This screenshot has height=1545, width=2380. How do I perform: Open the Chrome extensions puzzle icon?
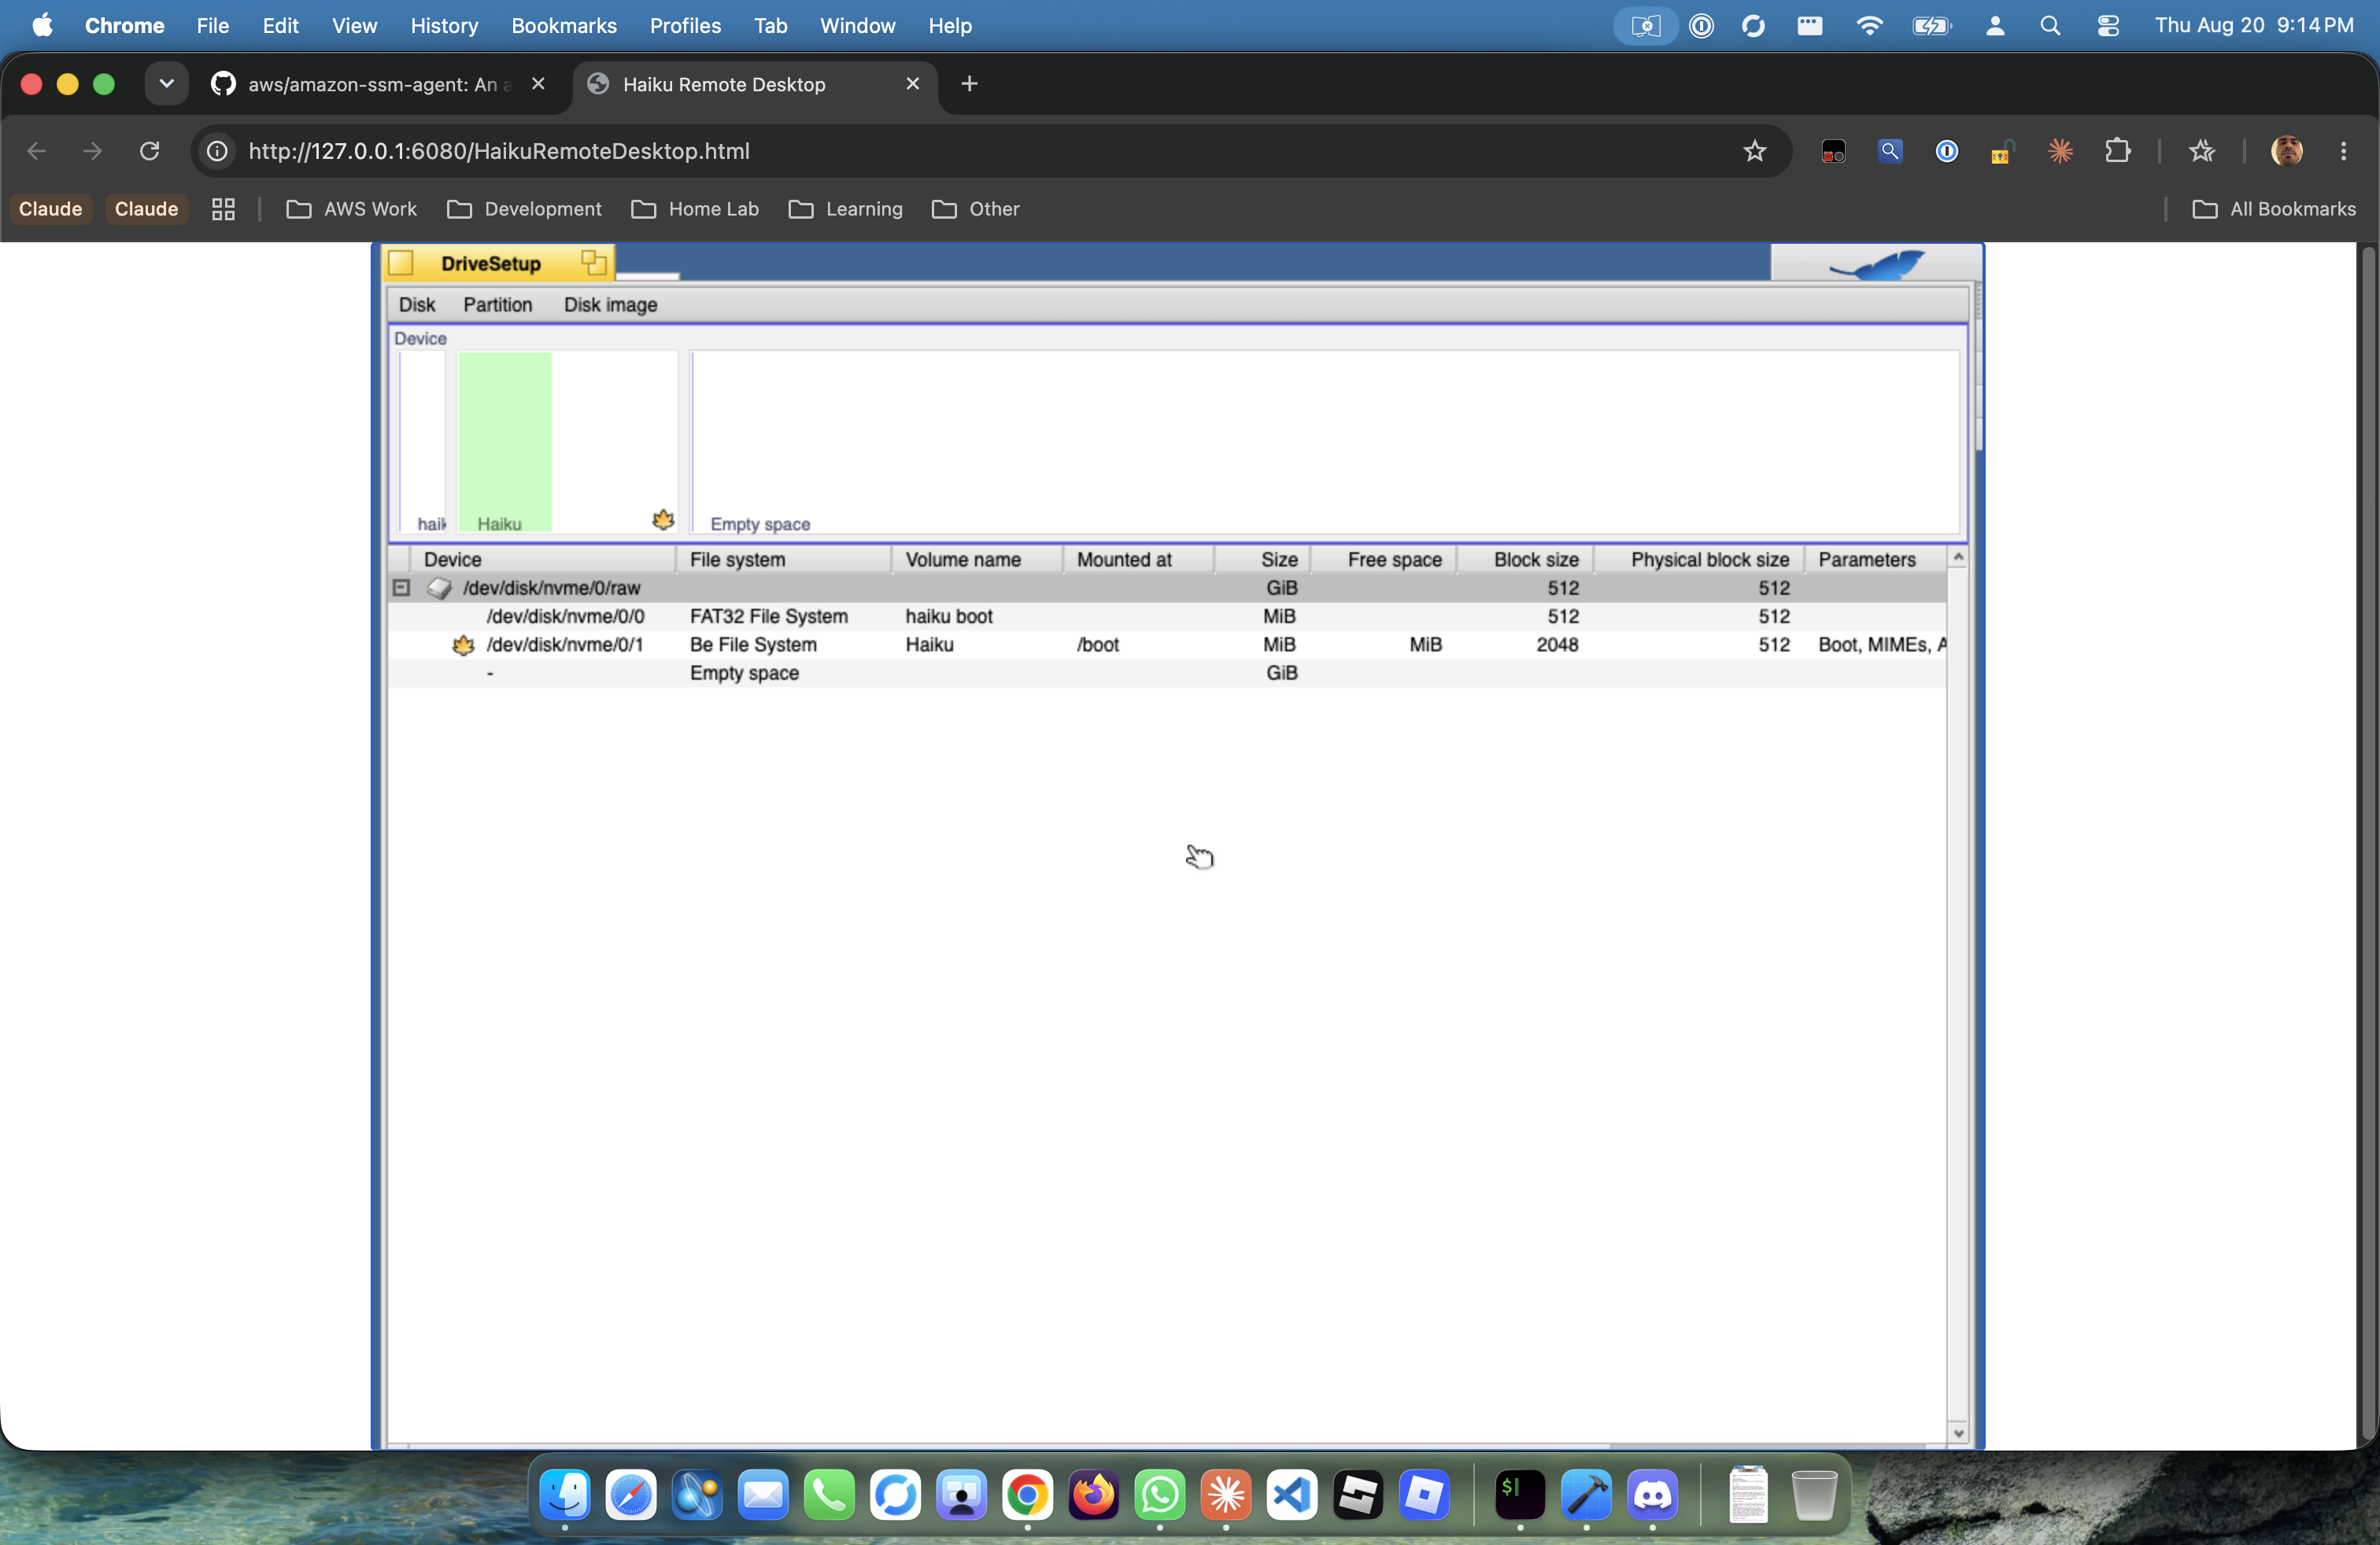tap(2117, 151)
